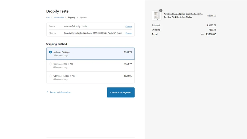Click the back chevron beside Return to information
The width and height of the screenshot is (247, 139).
[47, 92]
